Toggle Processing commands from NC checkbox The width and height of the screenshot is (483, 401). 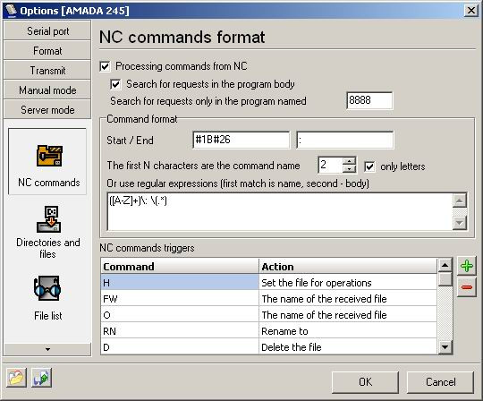click(x=105, y=66)
